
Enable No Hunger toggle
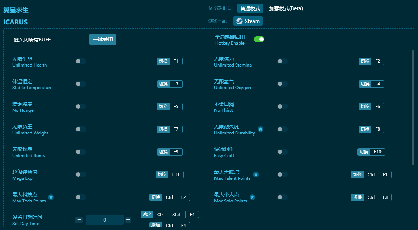[80, 107]
